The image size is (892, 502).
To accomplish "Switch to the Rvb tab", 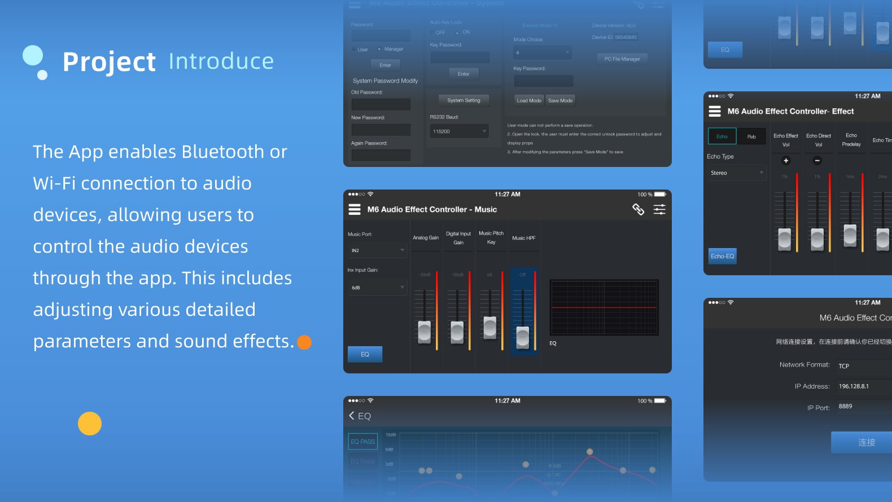I will 751,136.
